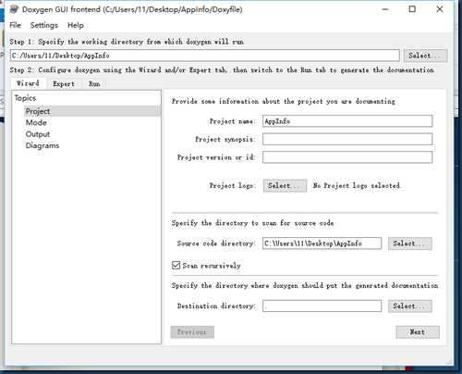The image size is (462, 374).
Task: Click the Project synopsis input field
Action: [347, 139]
